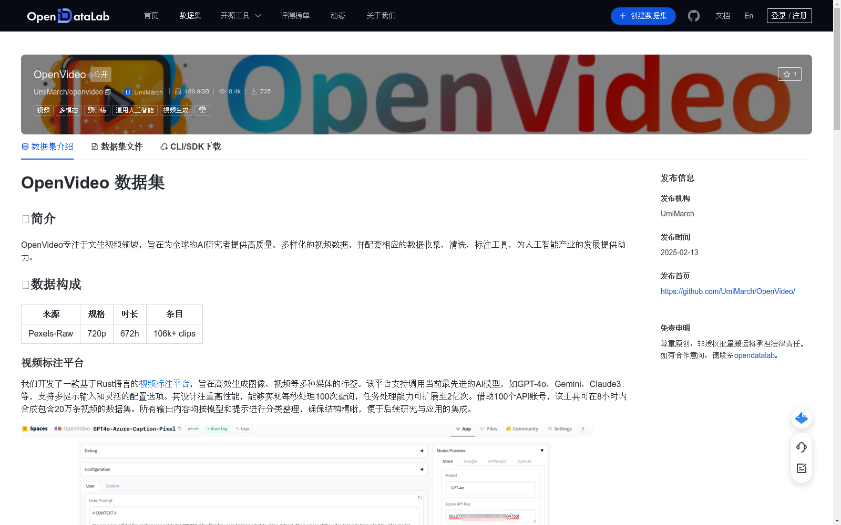Click the UmiMarch uploader name in banner

[x=148, y=92]
